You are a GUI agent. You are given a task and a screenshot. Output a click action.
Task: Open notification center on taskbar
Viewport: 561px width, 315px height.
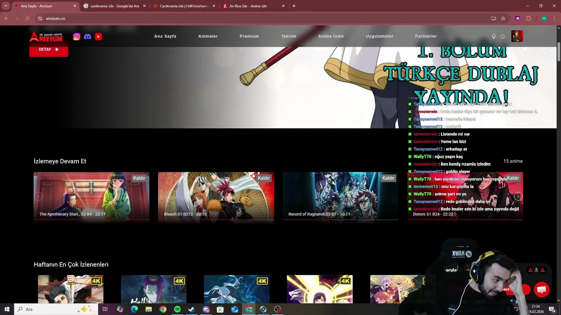[x=552, y=309]
